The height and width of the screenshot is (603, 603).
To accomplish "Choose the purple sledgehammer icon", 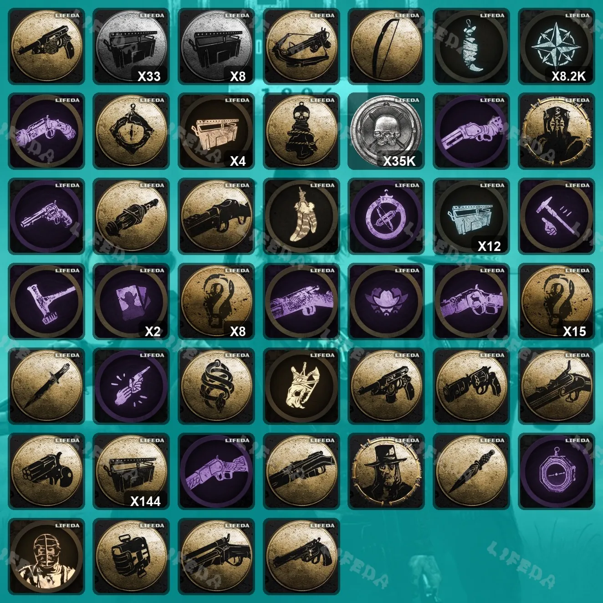I will (x=46, y=301).
